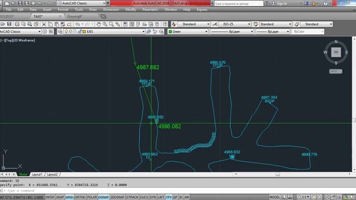Toggle ORTHO mode in status bar
Viewport: 356px width, 200px height.
click(80, 197)
